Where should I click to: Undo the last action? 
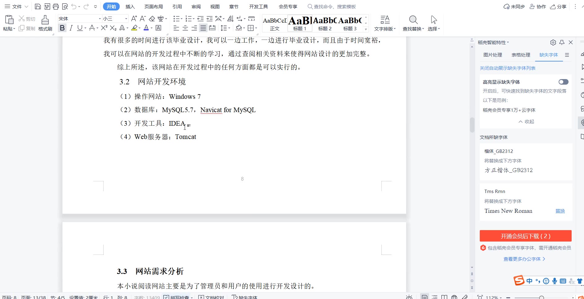click(74, 6)
